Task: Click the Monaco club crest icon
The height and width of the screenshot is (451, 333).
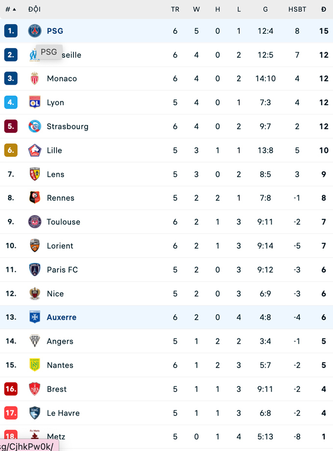Action: pyautogui.click(x=35, y=78)
